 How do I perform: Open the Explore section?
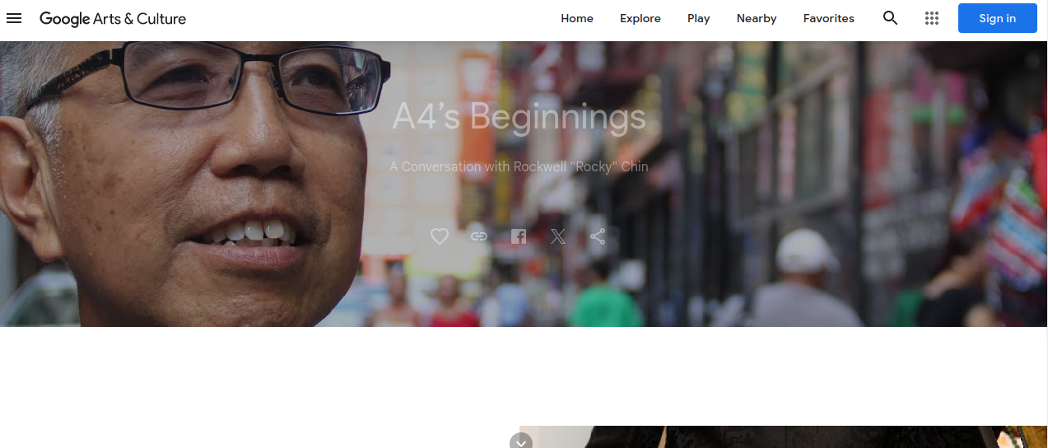[640, 18]
